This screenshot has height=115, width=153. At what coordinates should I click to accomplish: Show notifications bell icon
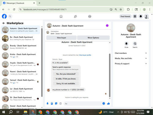(141, 16)
